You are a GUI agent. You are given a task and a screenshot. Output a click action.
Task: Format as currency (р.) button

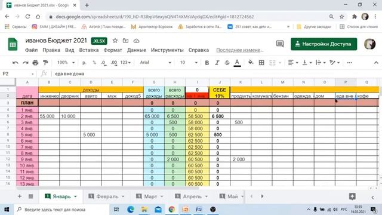click(84, 63)
